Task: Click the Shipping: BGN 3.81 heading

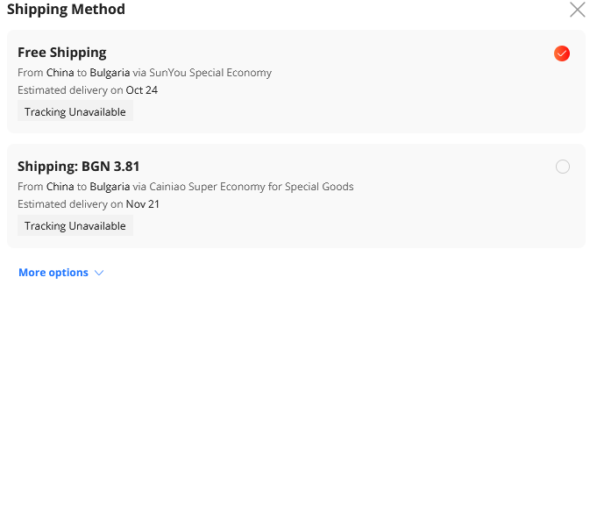Action: point(79,166)
